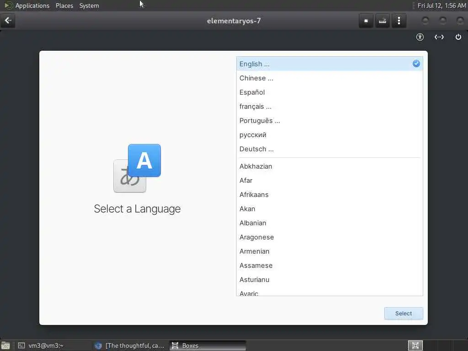Open Places menu in top panel
Image resolution: width=468 pixels, height=351 pixels.
pos(64,5)
